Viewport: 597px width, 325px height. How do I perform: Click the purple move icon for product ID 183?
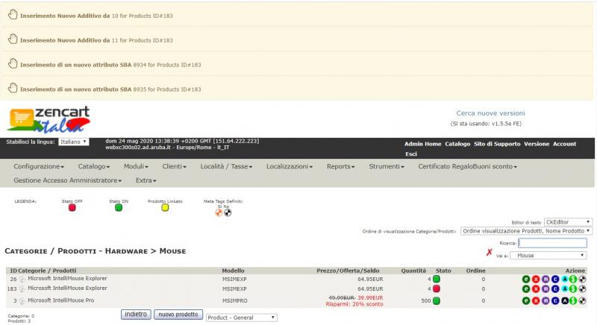point(546,289)
